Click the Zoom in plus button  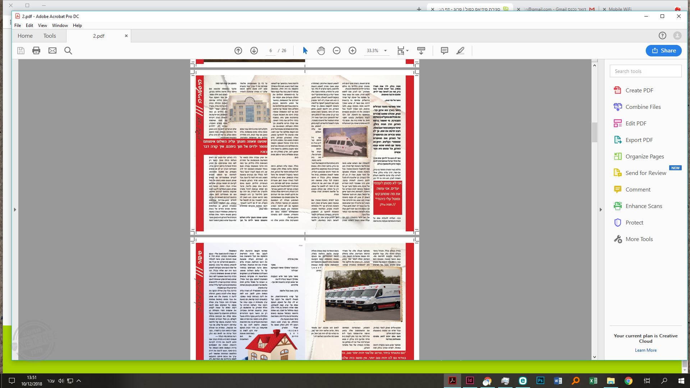click(x=353, y=51)
